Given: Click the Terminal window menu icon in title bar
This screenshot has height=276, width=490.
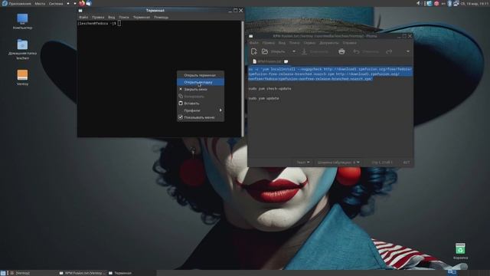Looking at the screenshot, I should [x=80, y=10].
